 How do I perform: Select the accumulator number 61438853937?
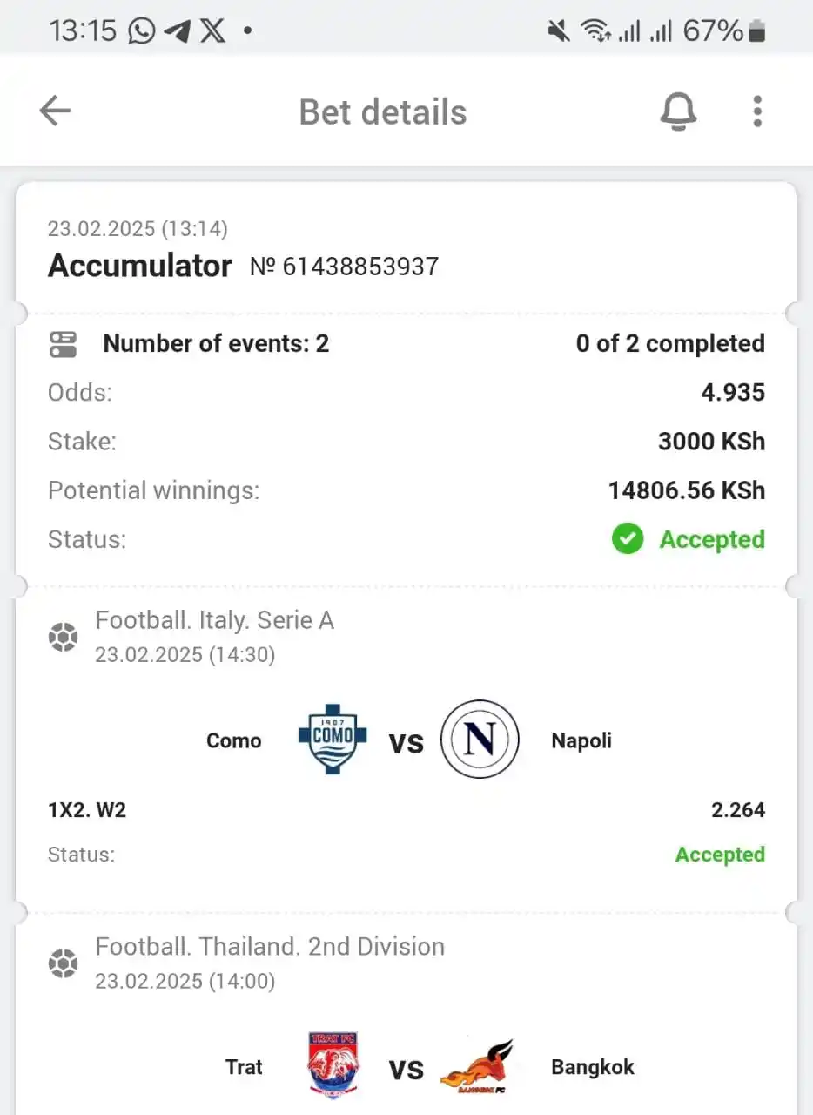345,267
